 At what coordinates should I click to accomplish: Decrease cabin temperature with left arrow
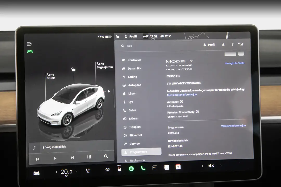coord(56,172)
